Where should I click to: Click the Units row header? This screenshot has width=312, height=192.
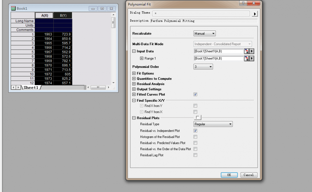click(x=23, y=25)
